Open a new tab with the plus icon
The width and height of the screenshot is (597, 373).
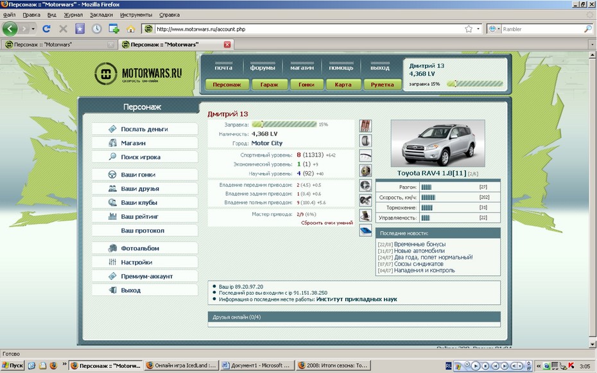[114, 28]
